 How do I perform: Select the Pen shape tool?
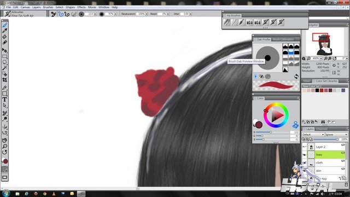(x=5, y=88)
